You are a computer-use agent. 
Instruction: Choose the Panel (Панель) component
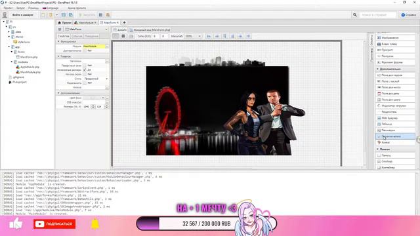pyautogui.click(x=395, y=155)
